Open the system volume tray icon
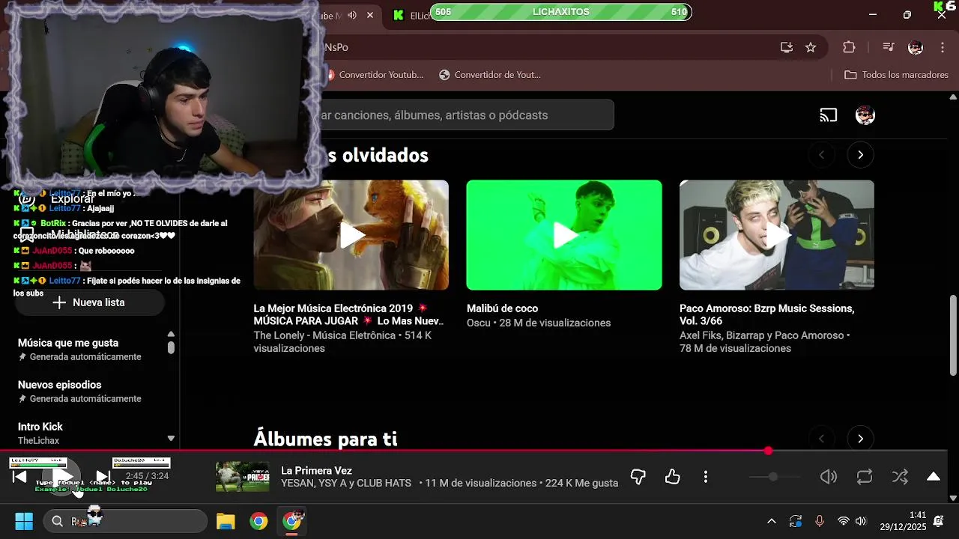This screenshot has height=539, width=959. (x=861, y=521)
